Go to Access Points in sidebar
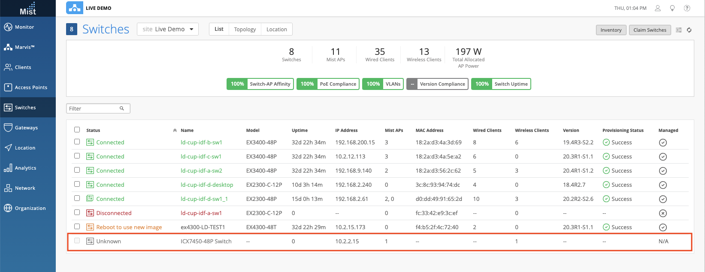 (31, 87)
